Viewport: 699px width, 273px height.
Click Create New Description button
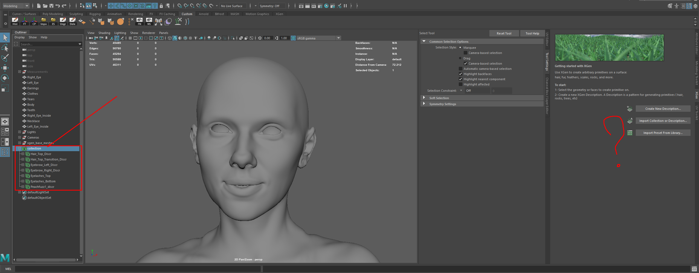pos(663,109)
